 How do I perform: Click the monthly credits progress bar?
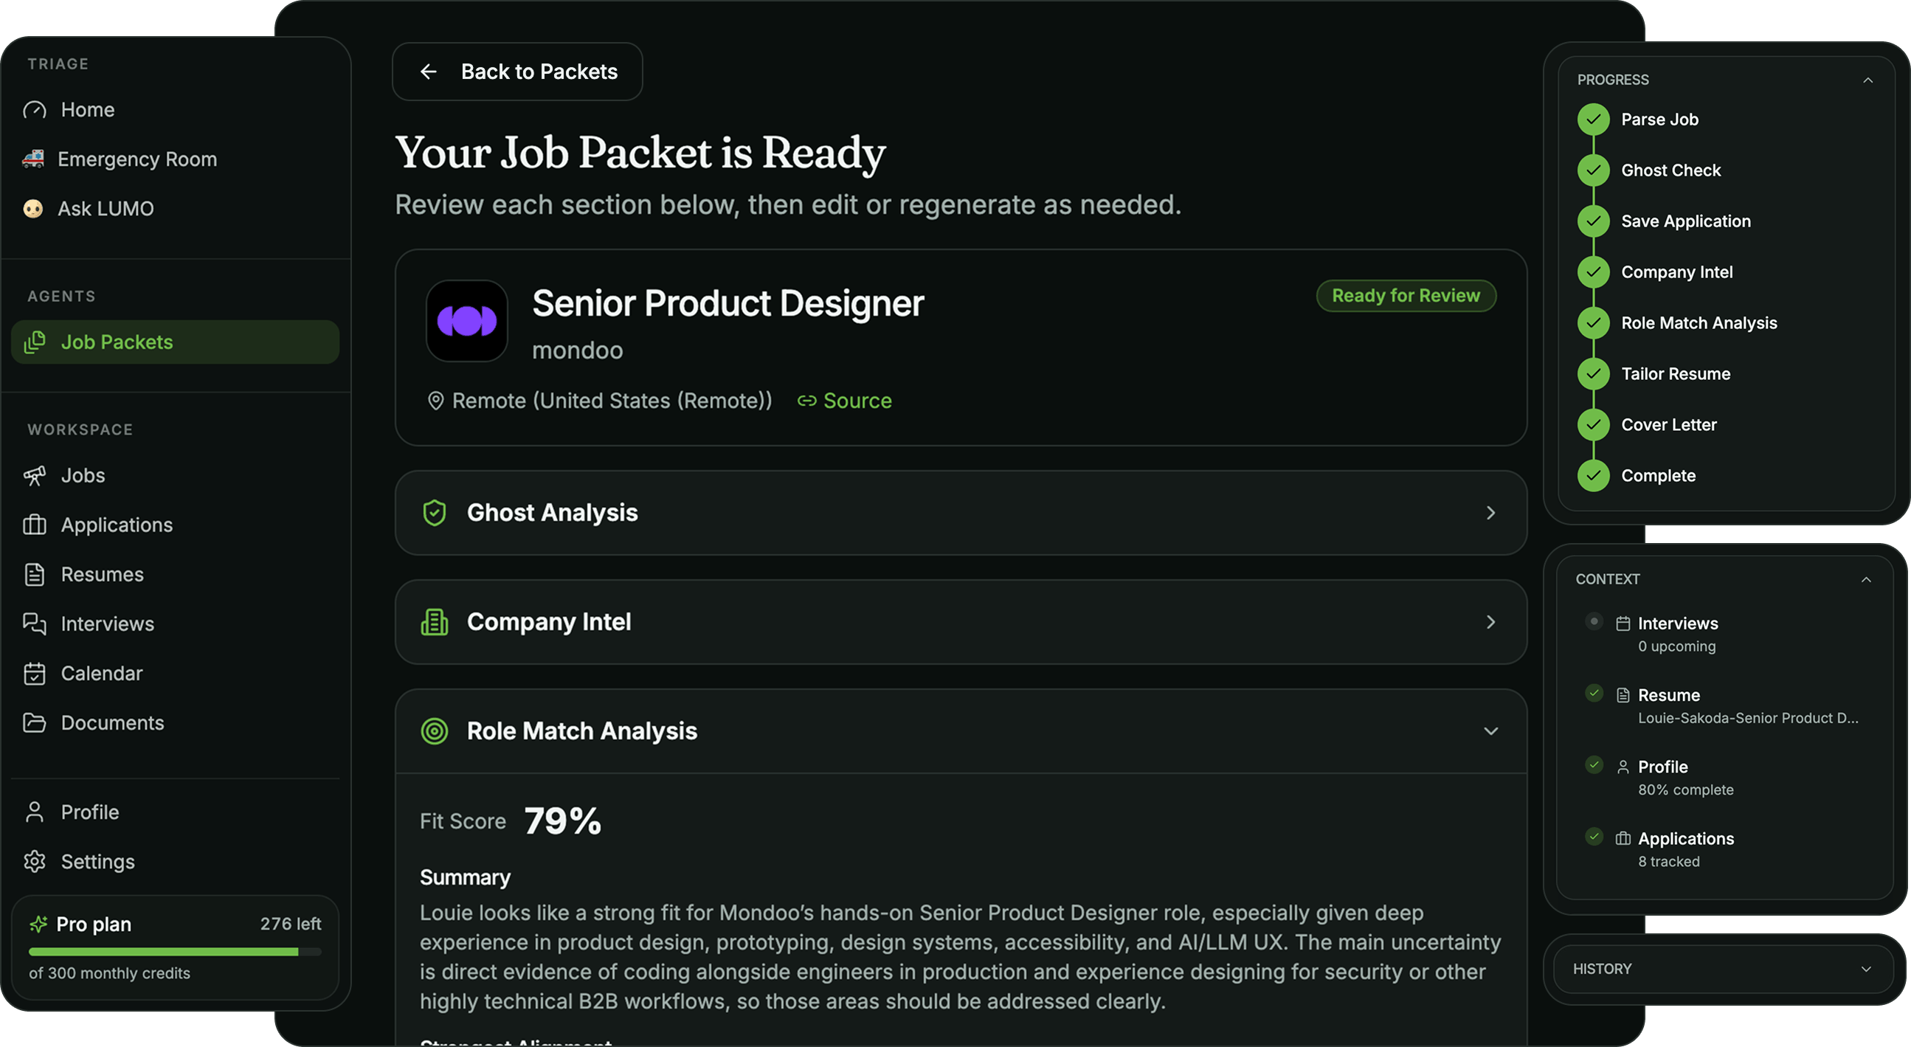pyautogui.click(x=175, y=951)
